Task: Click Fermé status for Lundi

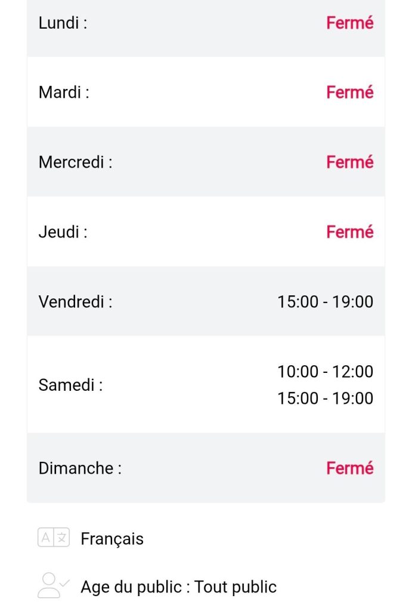Action: tap(349, 23)
